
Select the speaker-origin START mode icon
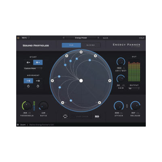click(x=28, y=62)
